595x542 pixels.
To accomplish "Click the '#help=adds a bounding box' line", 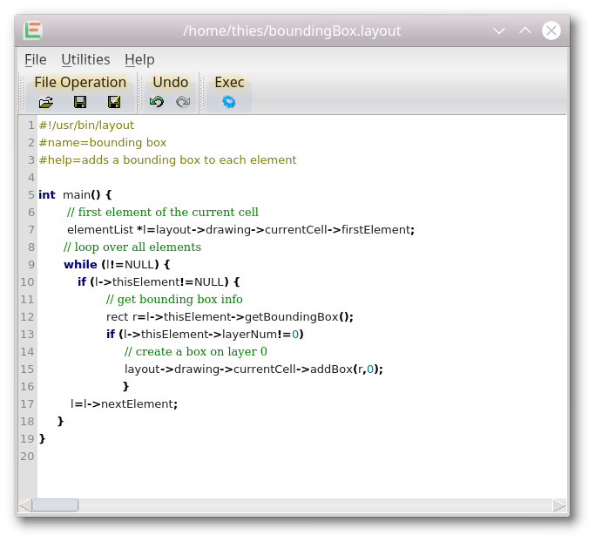I will click(x=167, y=160).
